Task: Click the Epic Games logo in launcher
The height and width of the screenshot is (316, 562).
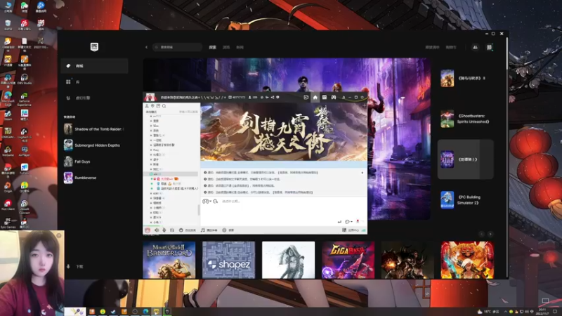Action: pyautogui.click(x=94, y=47)
